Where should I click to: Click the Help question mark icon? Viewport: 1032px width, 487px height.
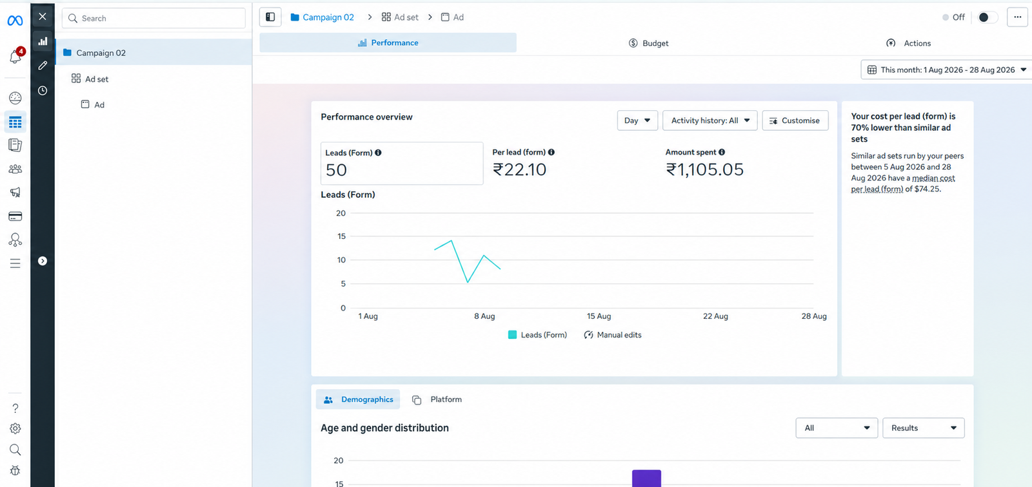click(x=15, y=408)
